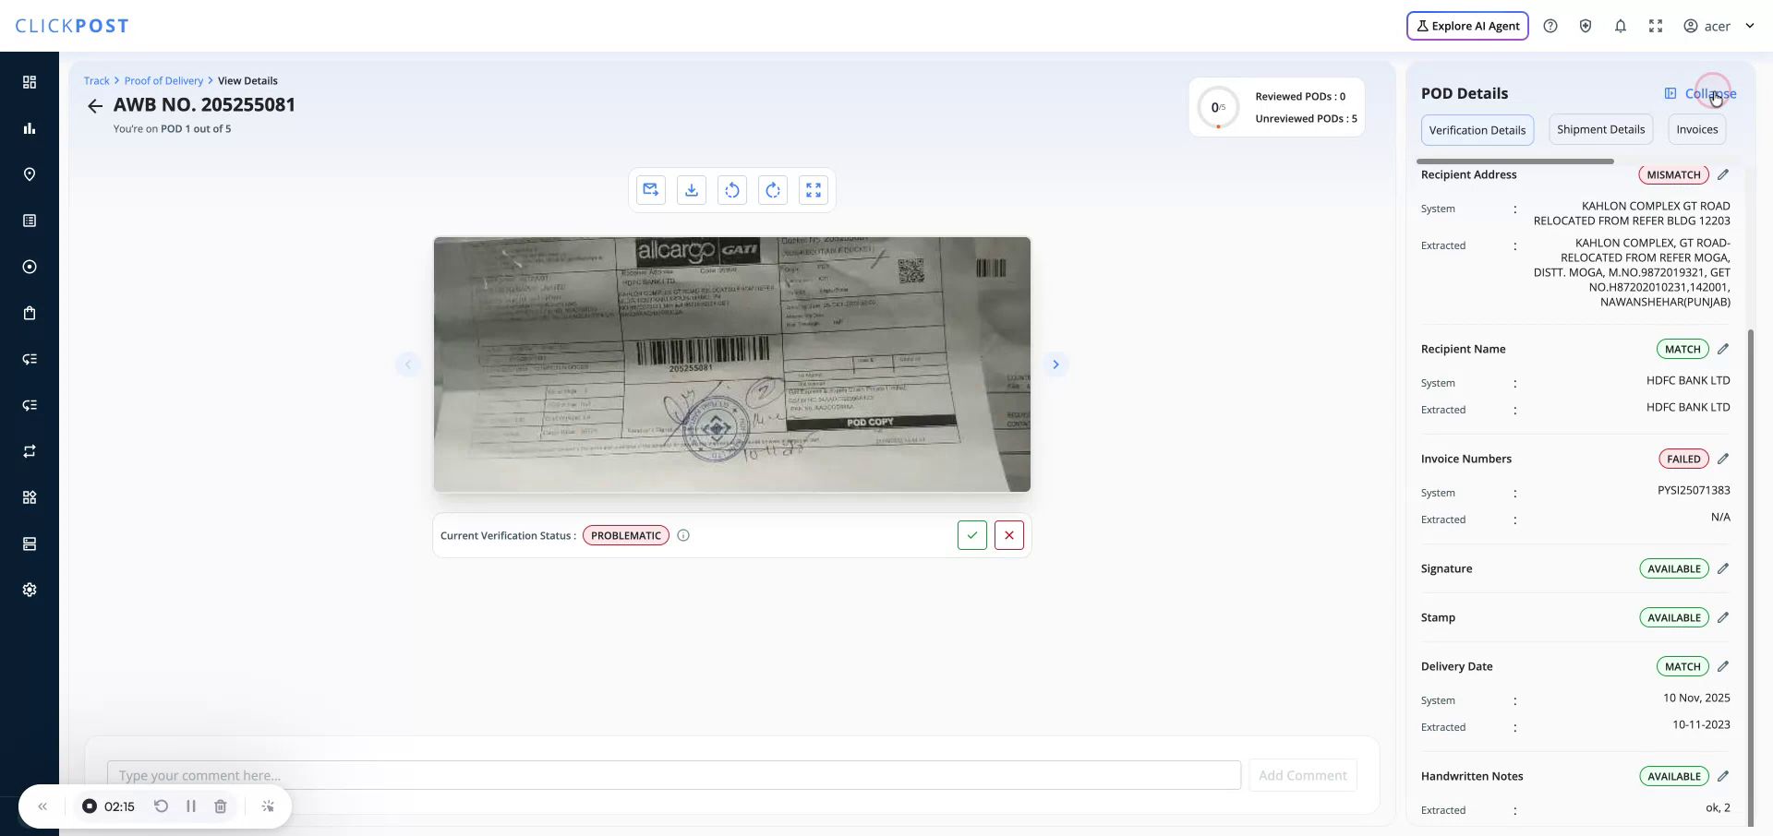Delete the recording with trash icon
The width and height of the screenshot is (1773, 836).
pyautogui.click(x=220, y=806)
